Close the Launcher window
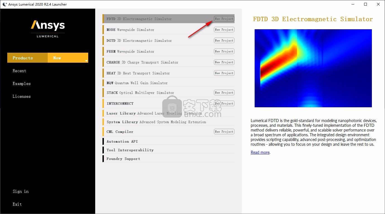This screenshot has height=214, width=385. [379, 4]
